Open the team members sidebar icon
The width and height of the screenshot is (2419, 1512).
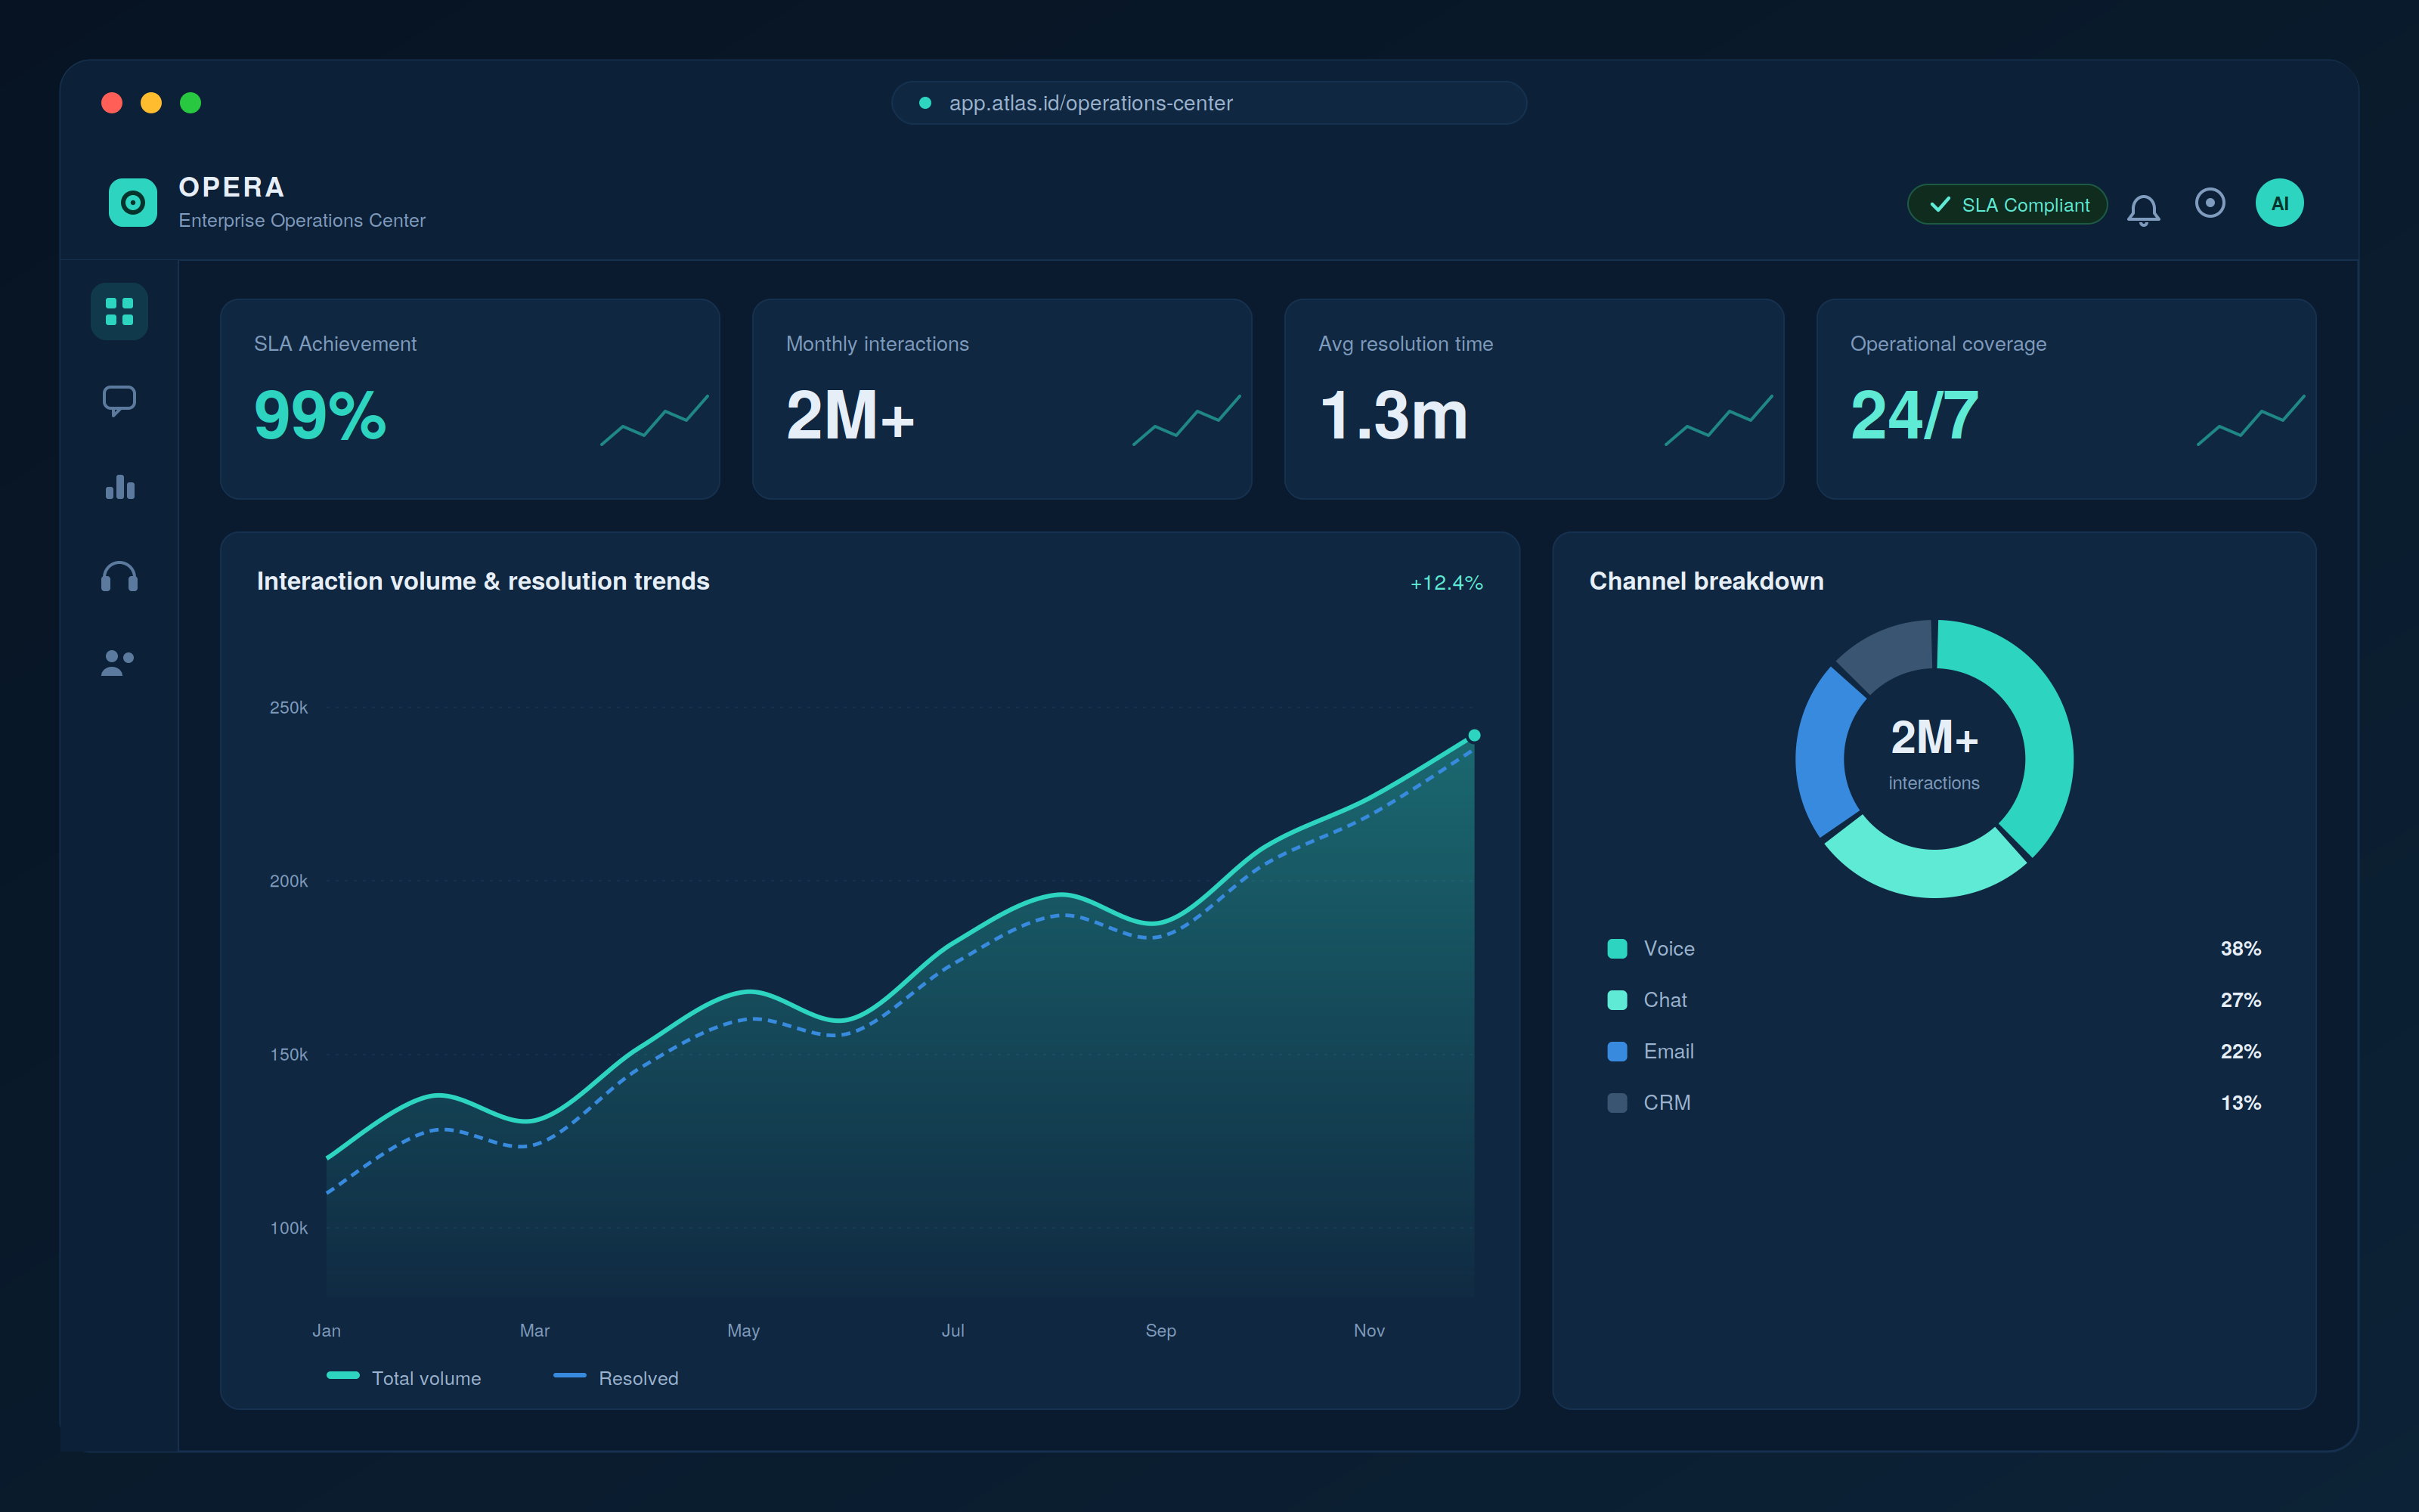(x=118, y=662)
